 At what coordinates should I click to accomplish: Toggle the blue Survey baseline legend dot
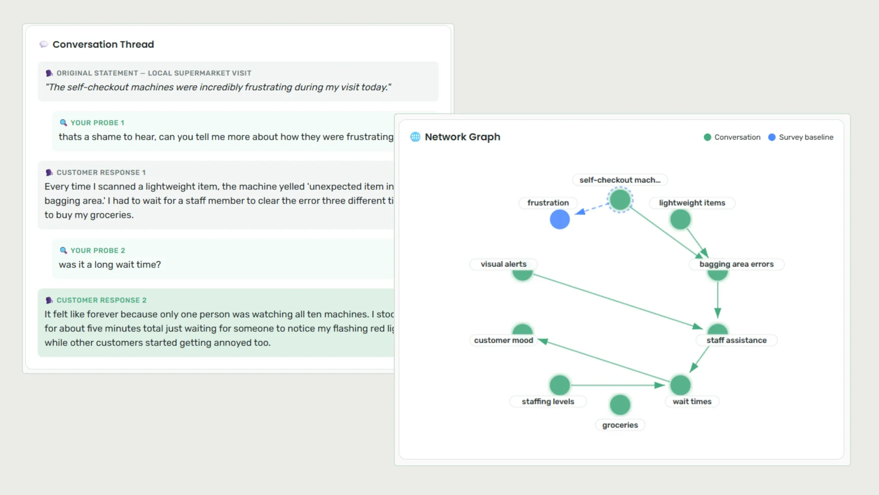[x=772, y=137]
